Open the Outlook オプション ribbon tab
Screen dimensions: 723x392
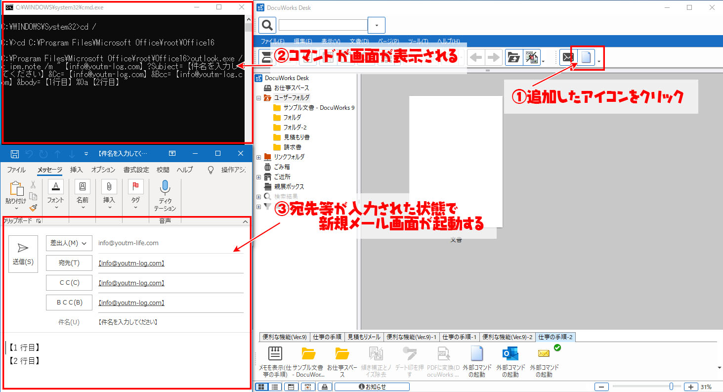[x=103, y=170]
